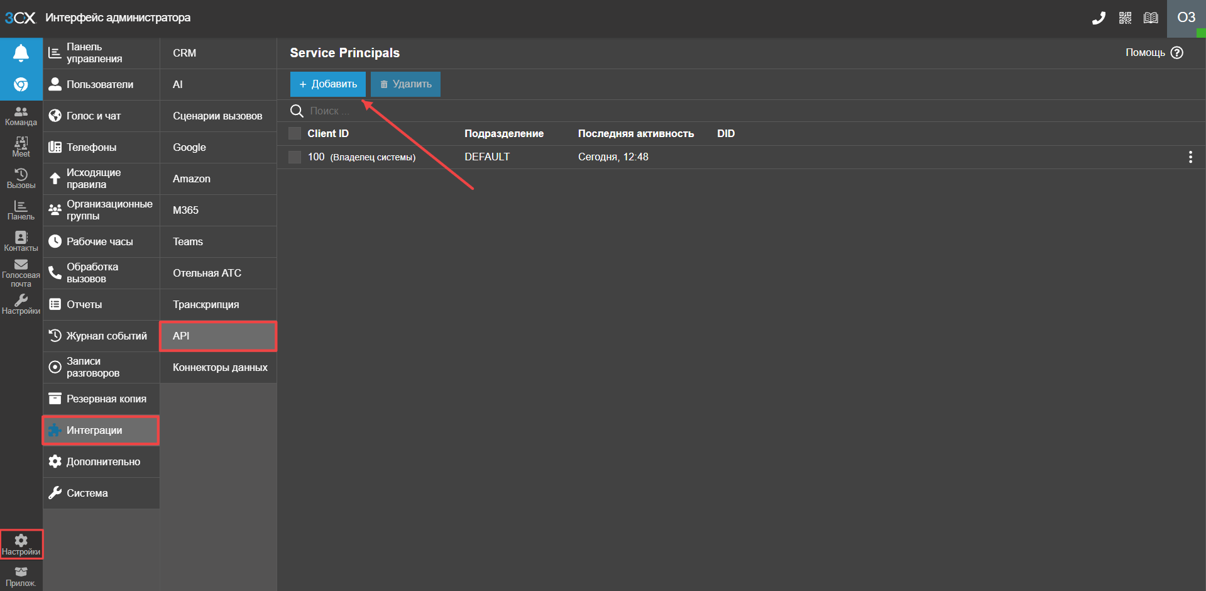This screenshot has height=591, width=1206.
Task: Click the wrench Настройки icon in rail
Action: (21, 304)
